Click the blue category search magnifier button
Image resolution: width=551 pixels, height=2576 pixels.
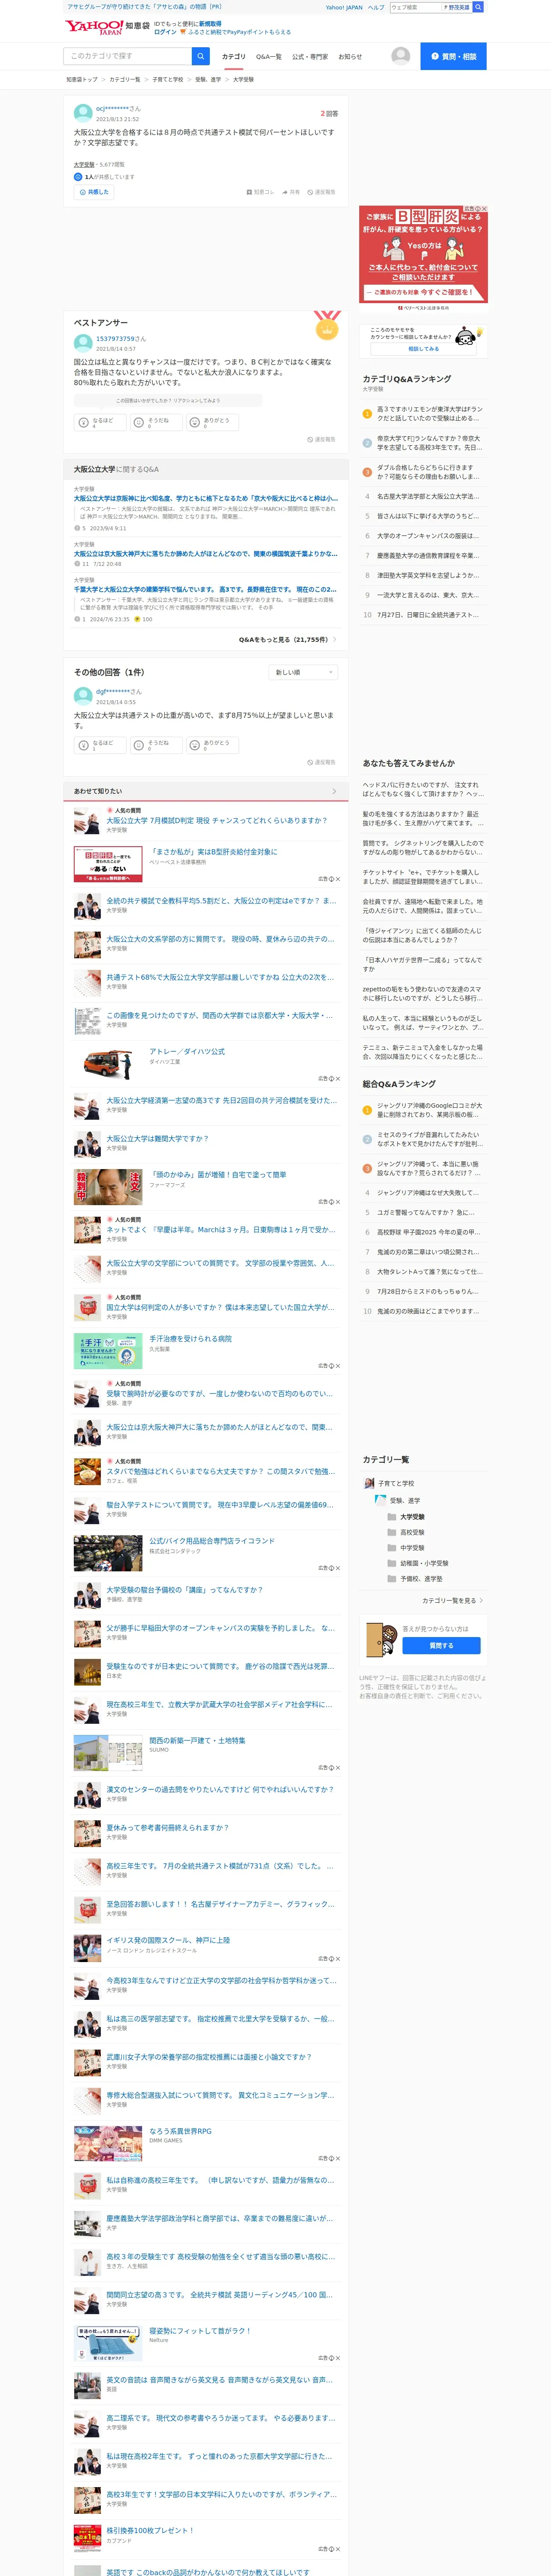tap(201, 56)
